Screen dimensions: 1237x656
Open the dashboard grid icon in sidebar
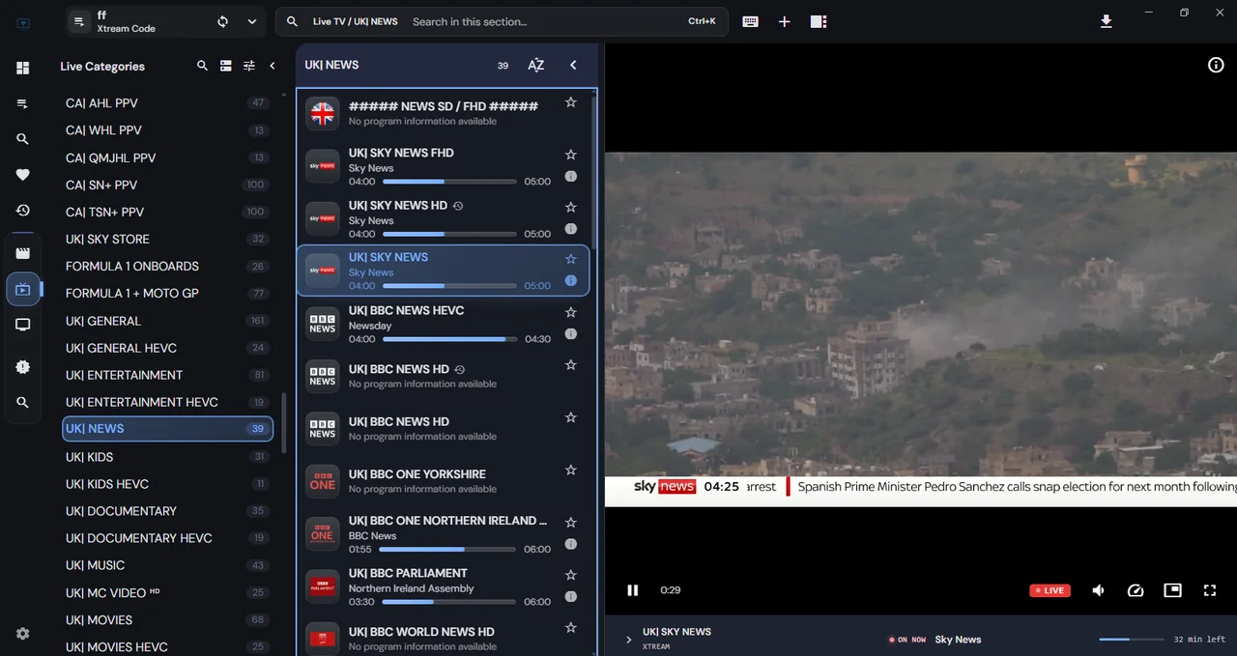point(22,68)
